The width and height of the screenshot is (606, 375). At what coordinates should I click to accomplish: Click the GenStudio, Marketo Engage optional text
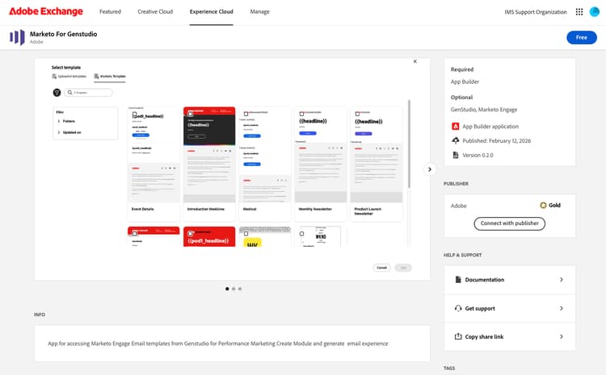(484, 110)
